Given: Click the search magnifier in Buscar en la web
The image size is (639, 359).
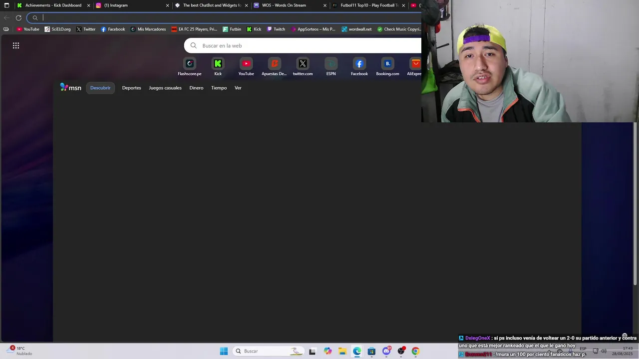Looking at the screenshot, I should pyautogui.click(x=194, y=45).
